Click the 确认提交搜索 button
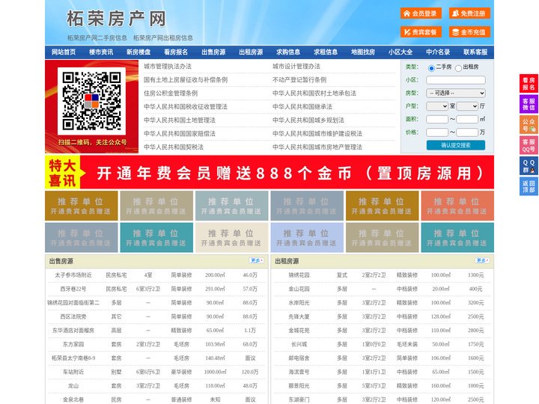The height and width of the screenshot is (404, 539). click(456, 145)
